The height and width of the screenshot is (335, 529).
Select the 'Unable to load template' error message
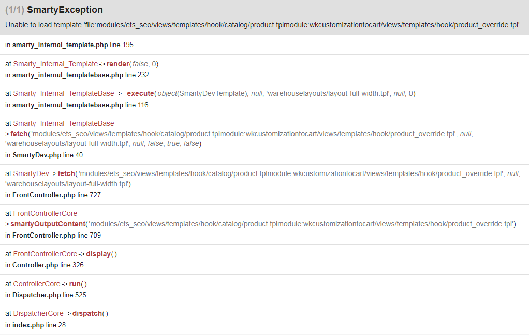262,25
